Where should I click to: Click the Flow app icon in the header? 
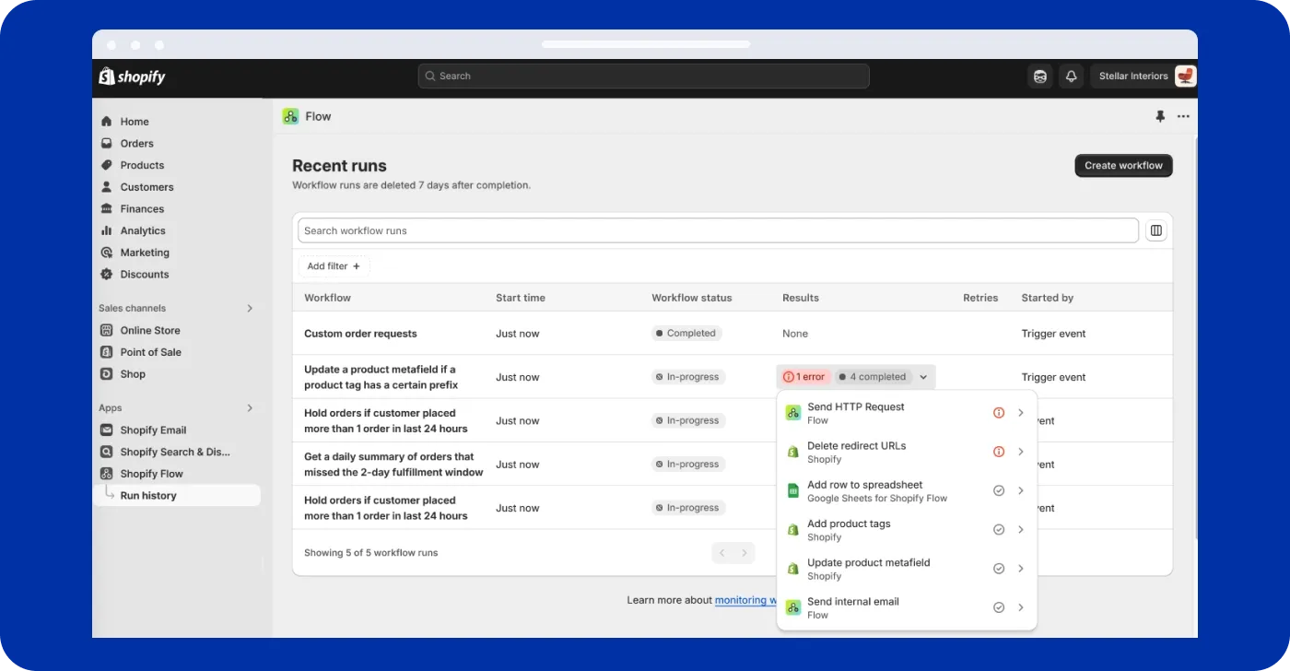pyautogui.click(x=292, y=116)
